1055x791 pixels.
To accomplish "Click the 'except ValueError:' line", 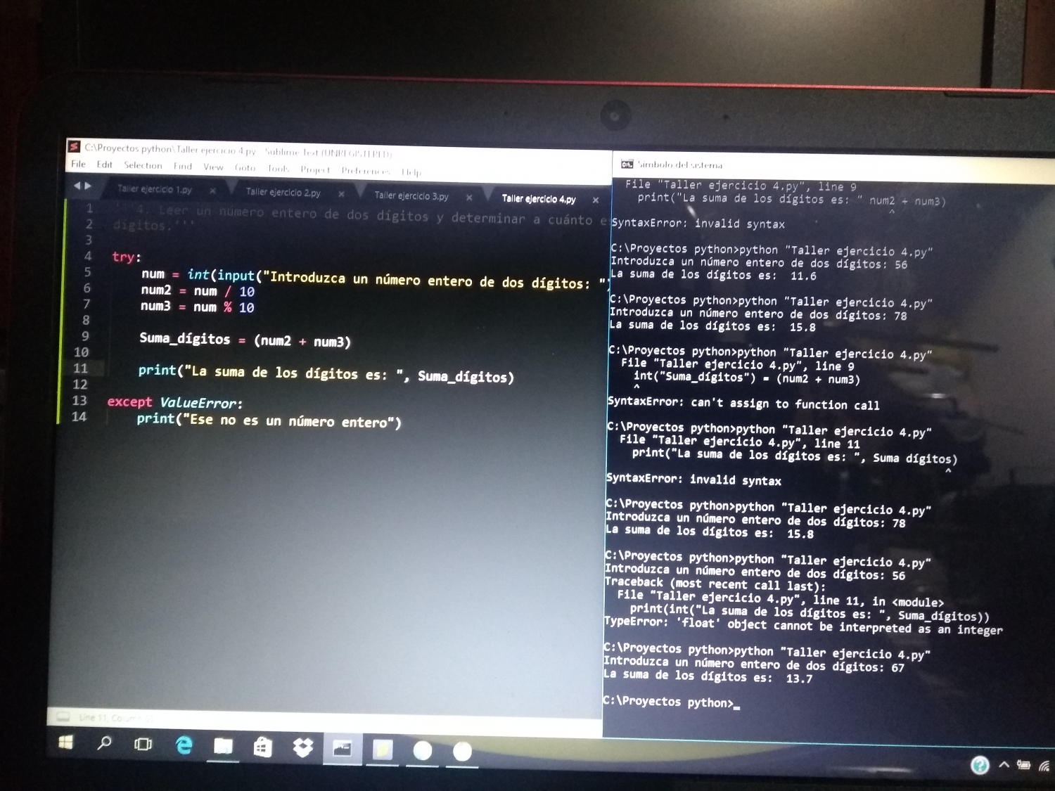I will [x=175, y=403].
